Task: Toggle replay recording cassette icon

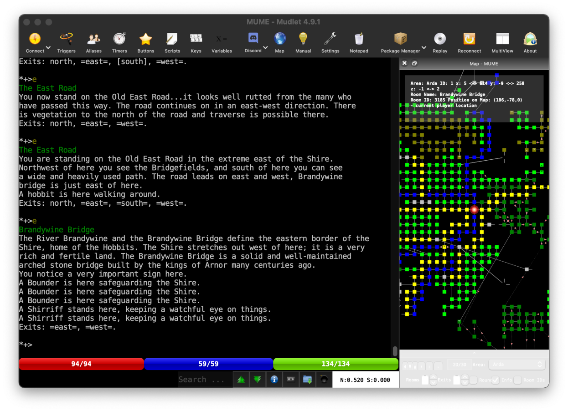Action: (x=291, y=379)
